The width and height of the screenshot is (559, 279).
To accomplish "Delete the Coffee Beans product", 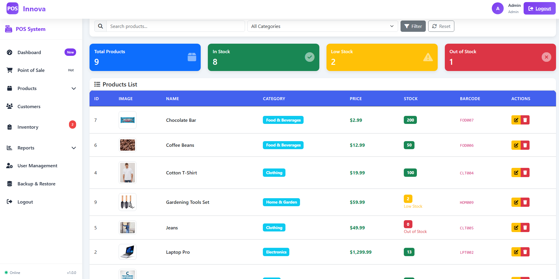I will [525, 145].
